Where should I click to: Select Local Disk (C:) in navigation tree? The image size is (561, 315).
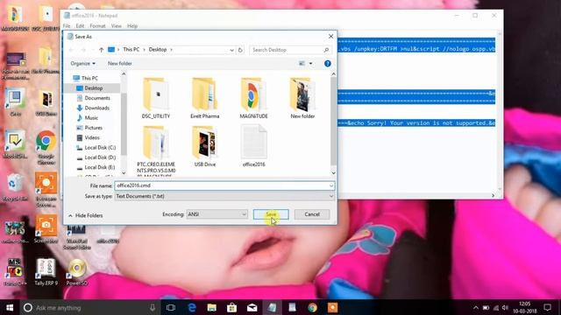coord(100,148)
